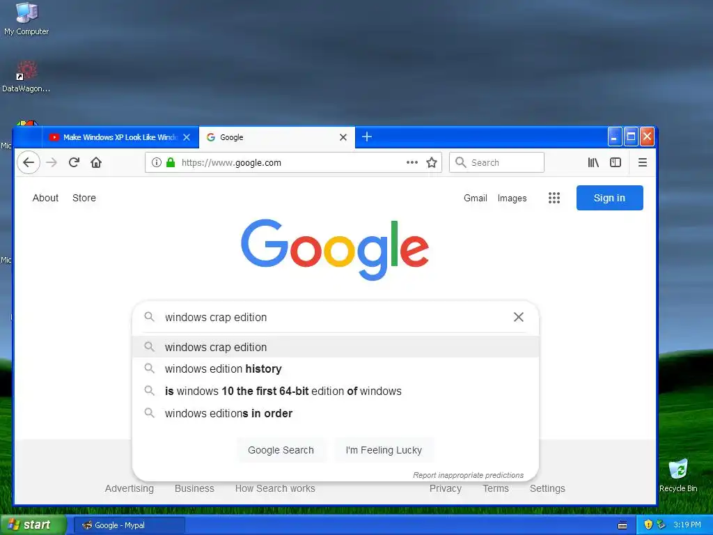Image resolution: width=713 pixels, height=535 pixels.
Task: Open the browser hamburger menu
Action: 643,162
